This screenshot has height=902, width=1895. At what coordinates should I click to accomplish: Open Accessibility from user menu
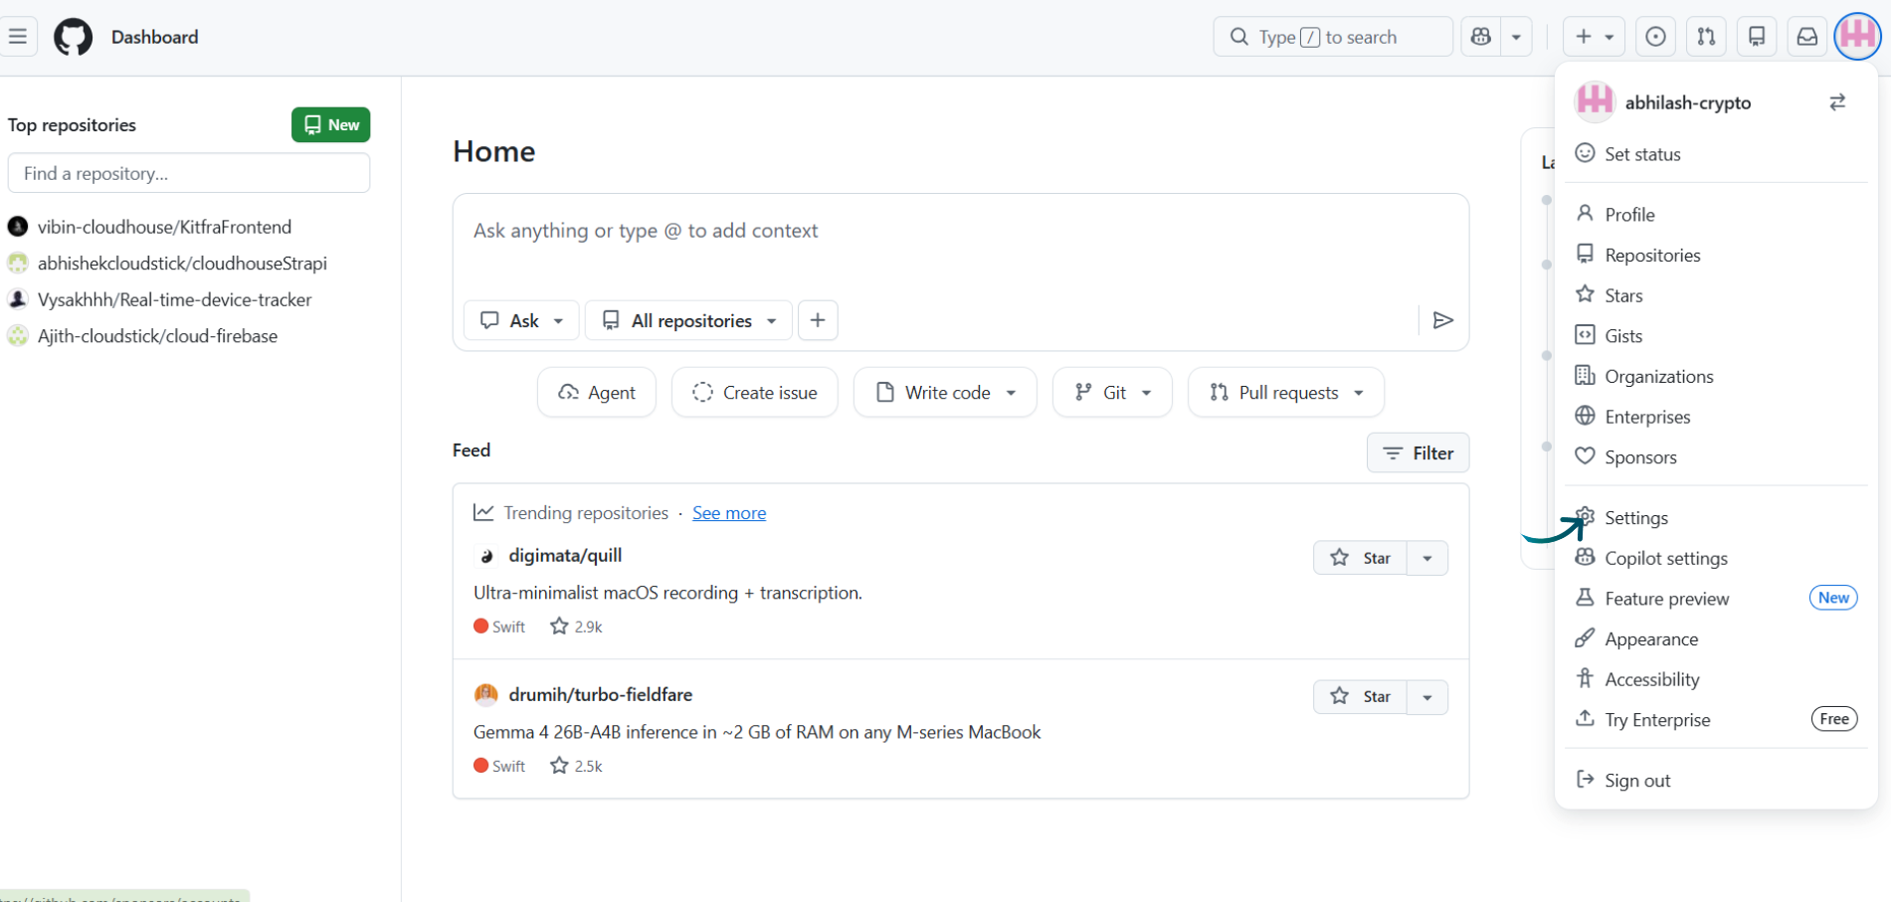click(1716, 680)
